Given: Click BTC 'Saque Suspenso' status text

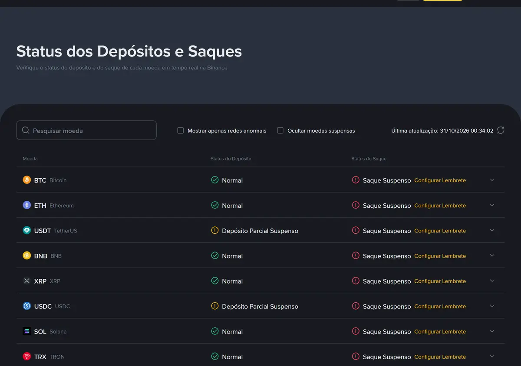Looking at the screenshot, I should 387,180.
